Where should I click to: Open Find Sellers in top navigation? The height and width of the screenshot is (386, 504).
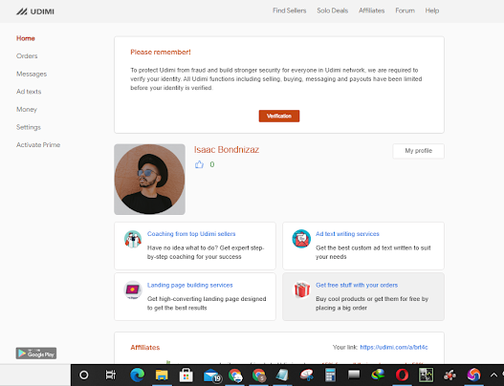289,11
